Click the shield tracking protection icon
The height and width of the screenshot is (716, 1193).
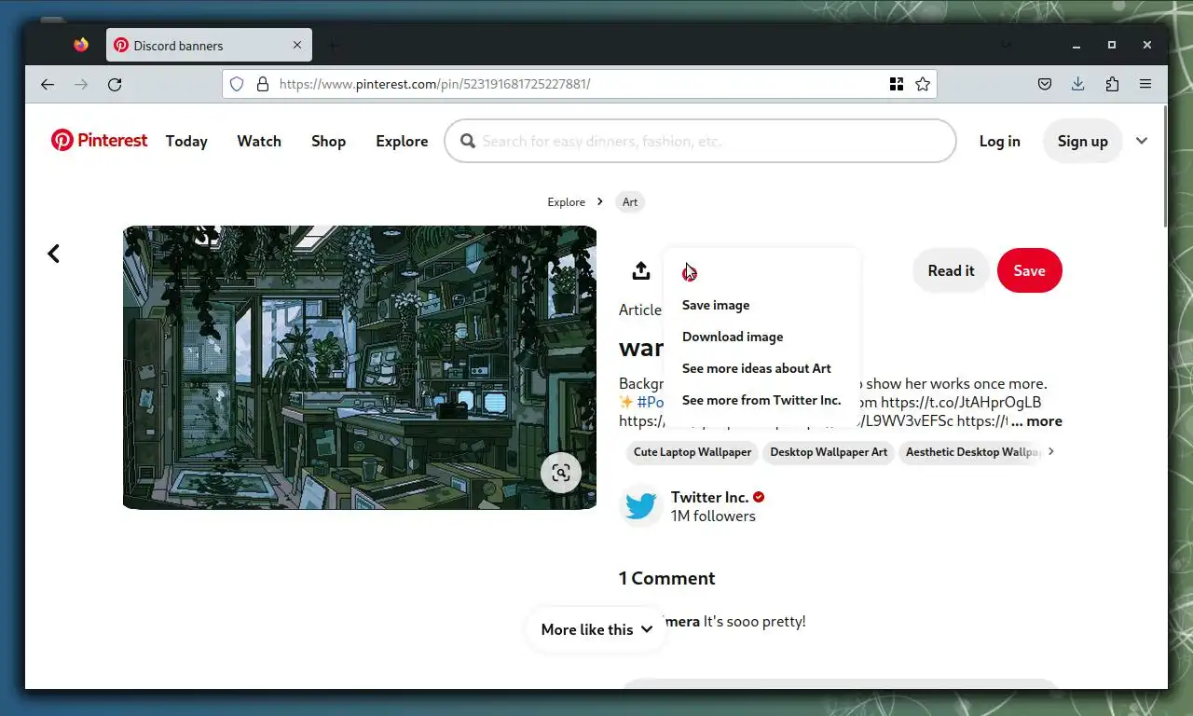point(237,84)
